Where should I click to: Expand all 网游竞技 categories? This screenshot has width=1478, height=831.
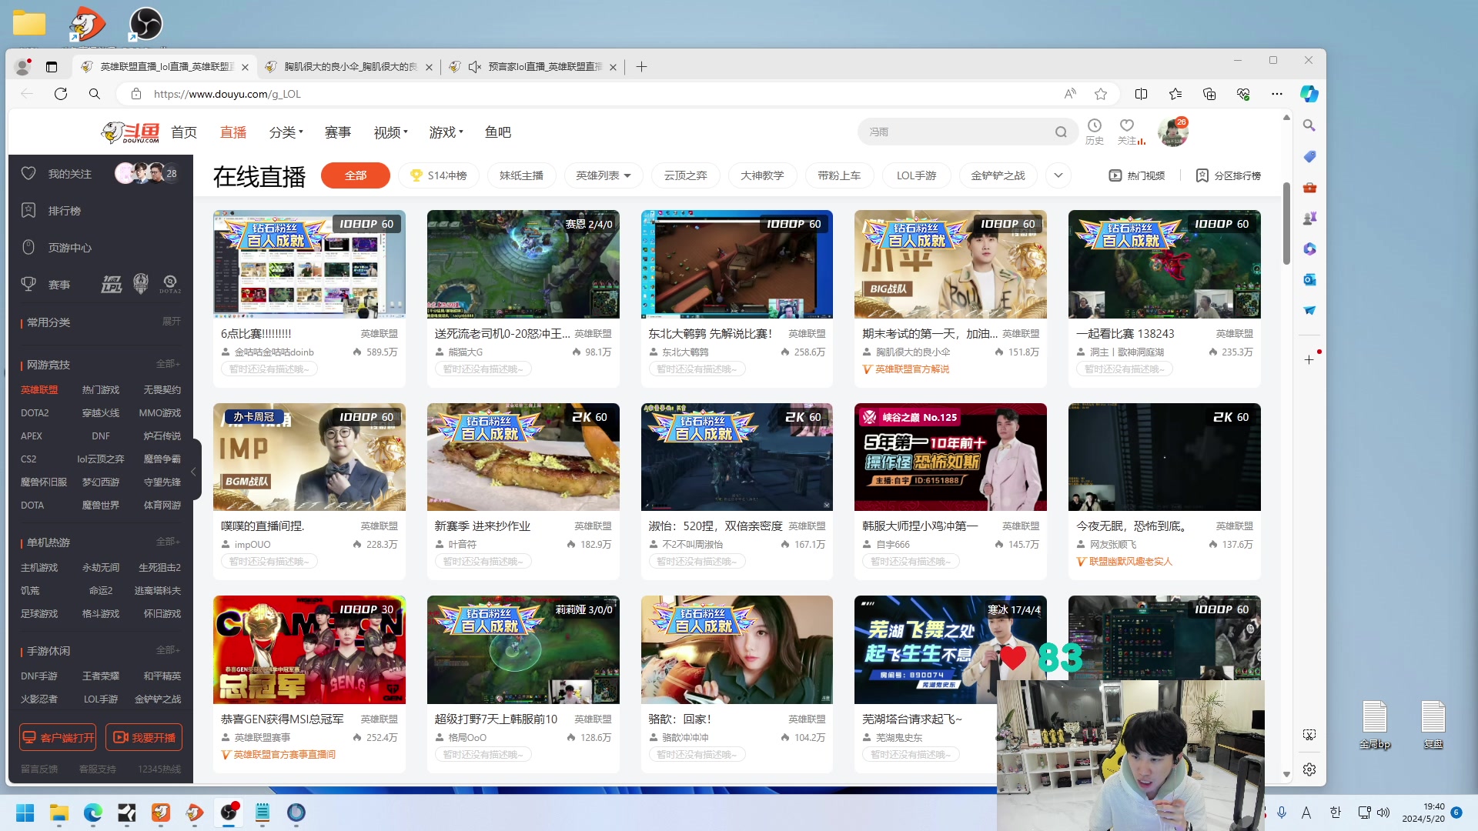click(169, 364)
